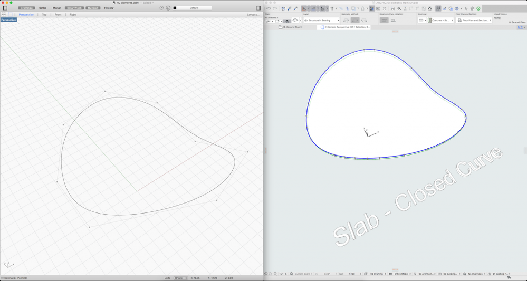Select the Top view tab
Image resolution: width=527 pixels, height=281 pixels.
click(44, 15)
